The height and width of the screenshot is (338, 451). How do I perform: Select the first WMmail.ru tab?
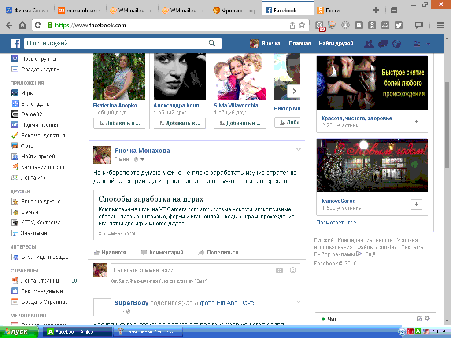click(131, 11)
